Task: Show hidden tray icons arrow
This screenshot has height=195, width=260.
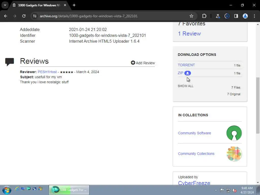Action: tap(216, 190)
